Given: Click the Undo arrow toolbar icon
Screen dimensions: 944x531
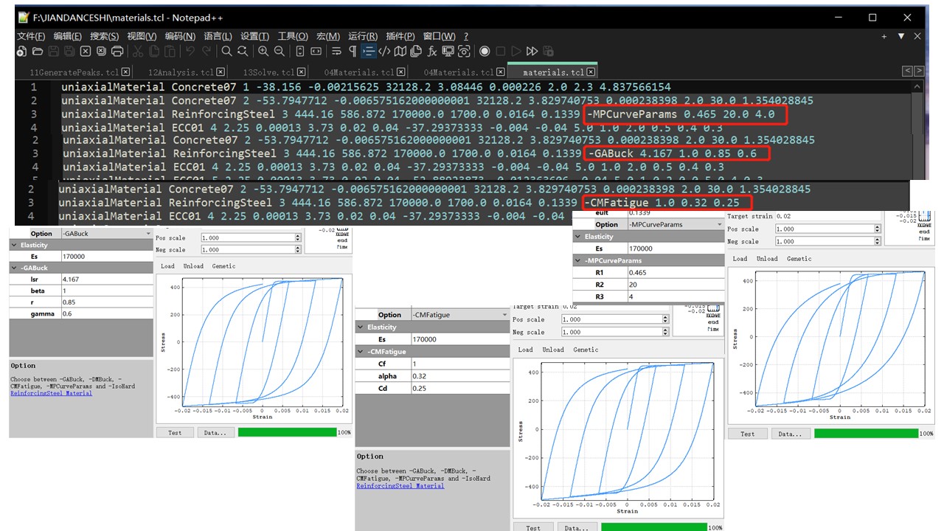Looking at the screenshot, I should [x=190, y=51].
